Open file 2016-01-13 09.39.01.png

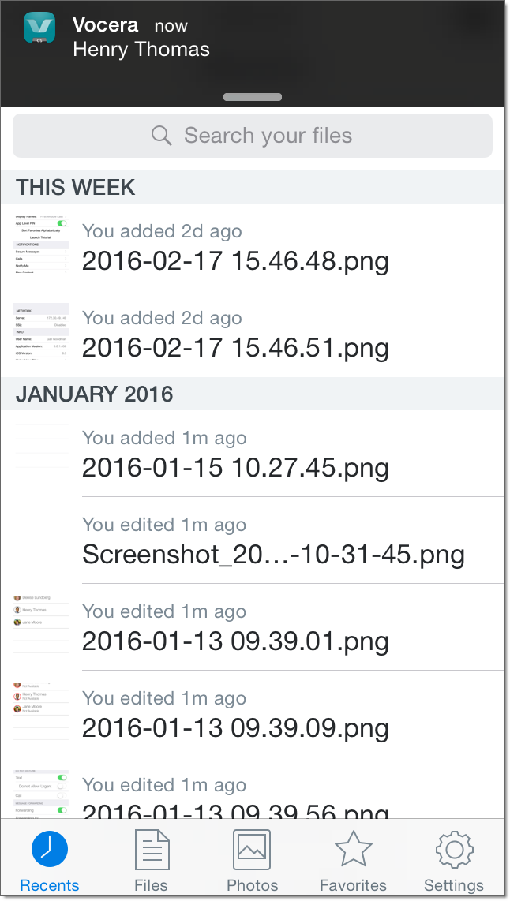235,641
